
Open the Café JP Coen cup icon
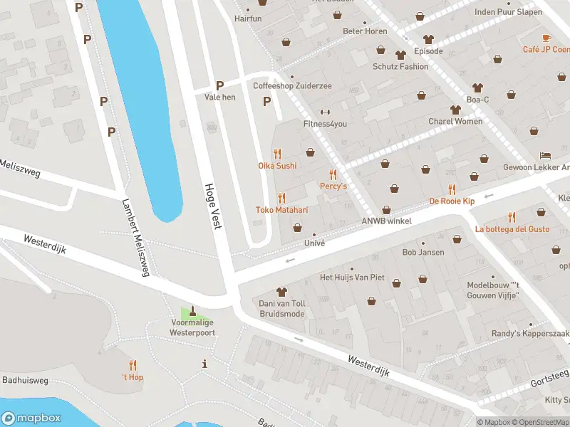tap(546, 38)
